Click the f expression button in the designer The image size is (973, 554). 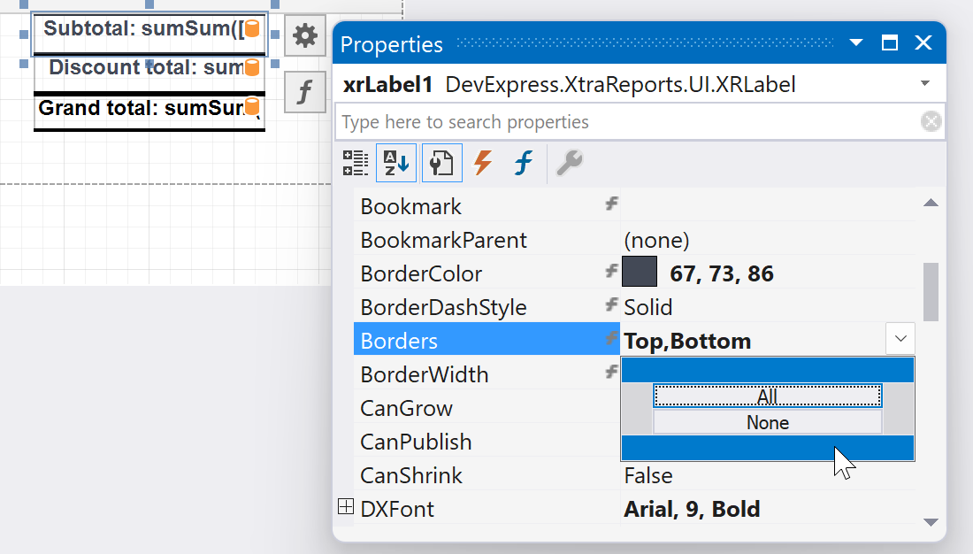(x=304, y=91)
